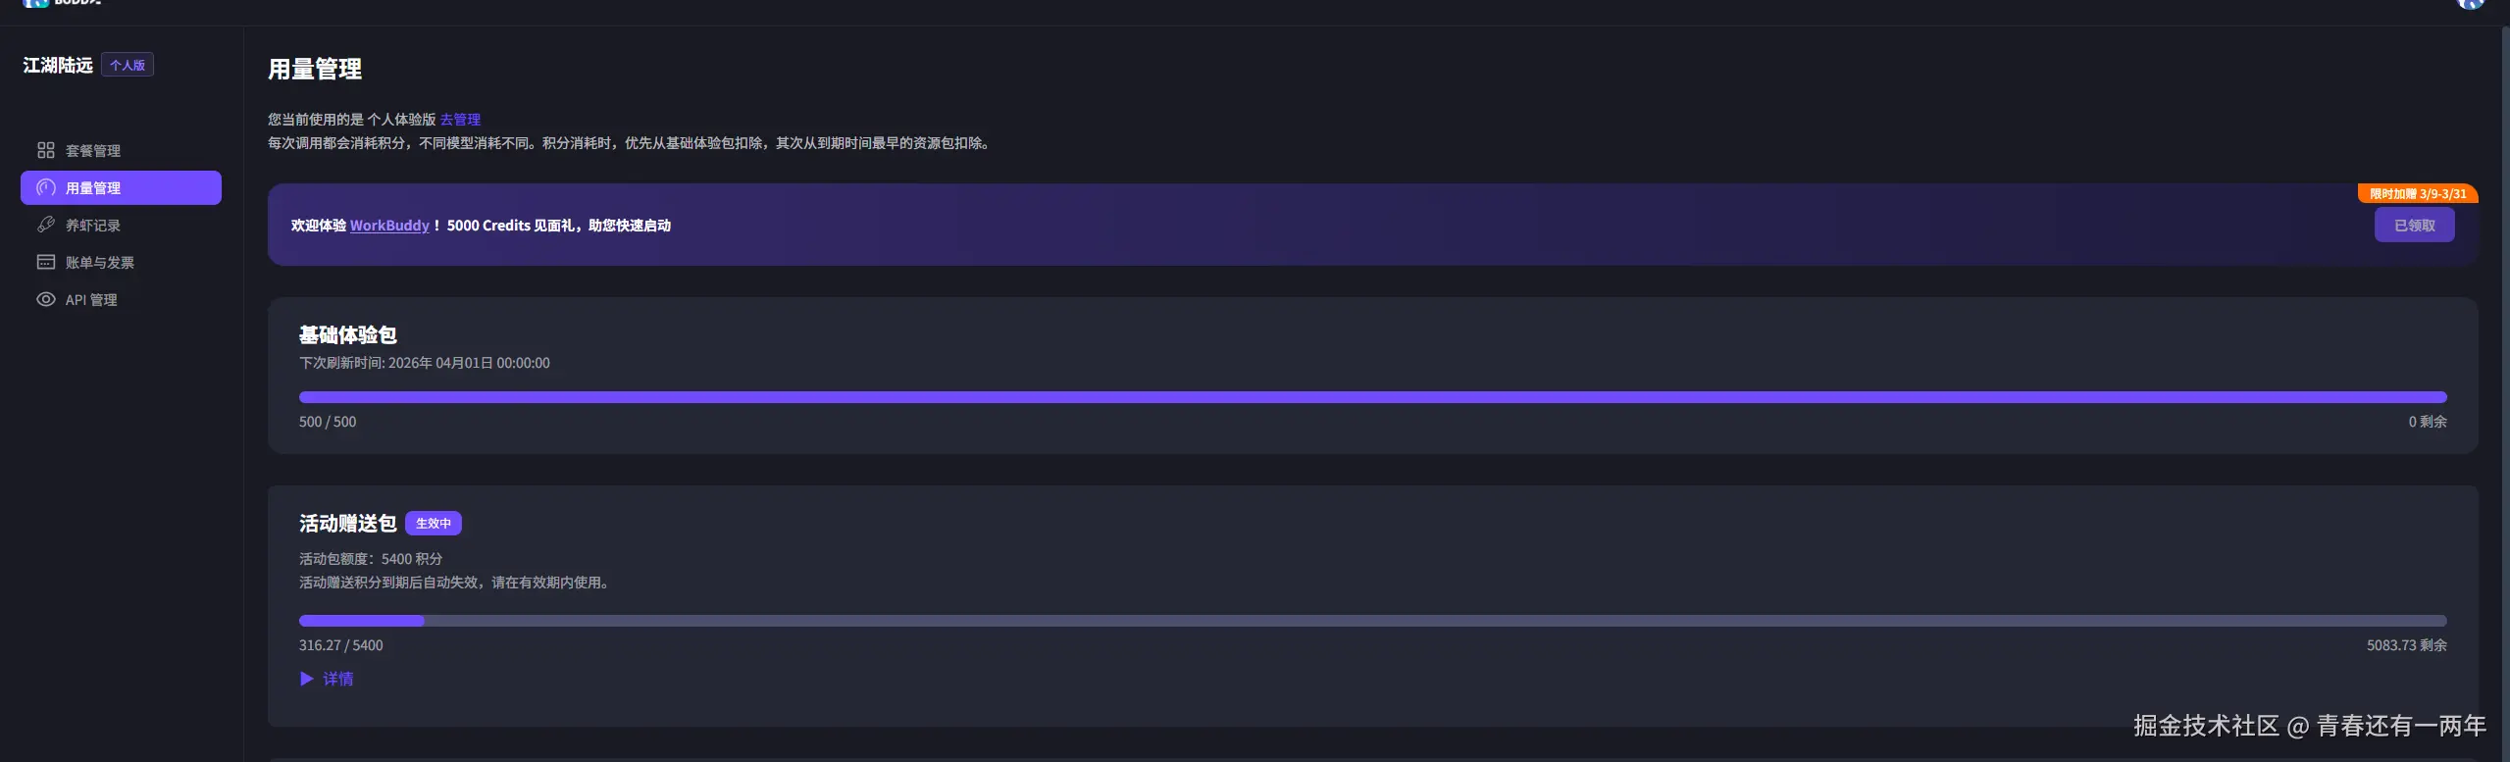Screen dimensions: 2510x762
Task: Click the 生效中 status badge
Action: tap(433, 524)
